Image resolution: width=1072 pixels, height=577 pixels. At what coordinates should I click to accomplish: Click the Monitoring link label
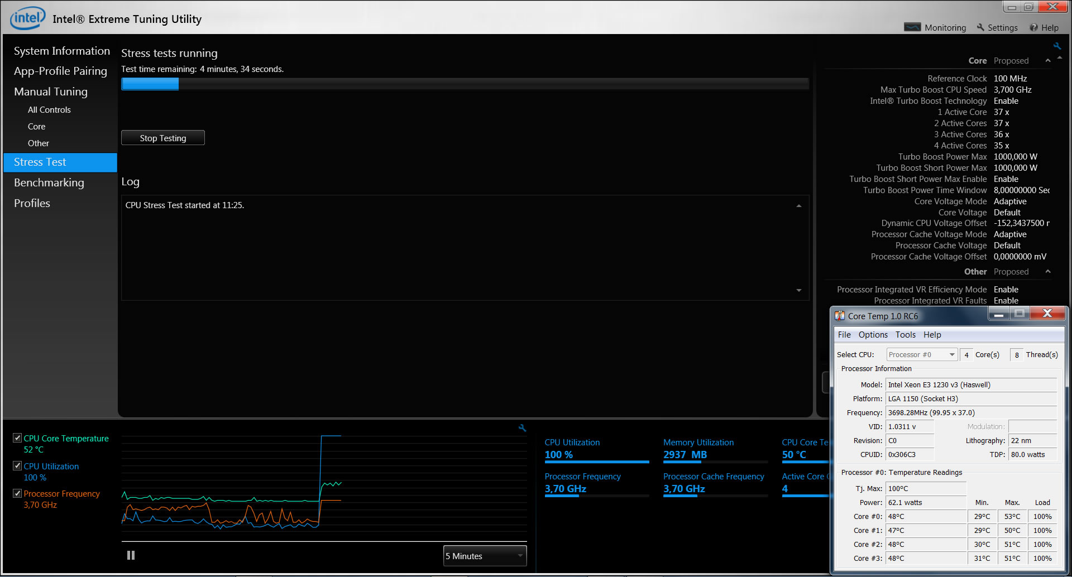coord(945,28)
